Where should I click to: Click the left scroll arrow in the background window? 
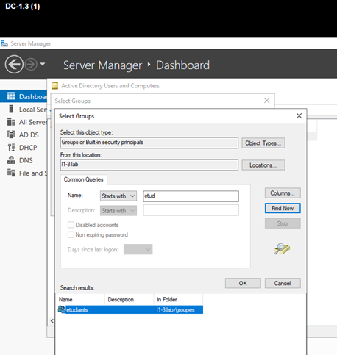[x=52, y=320]
